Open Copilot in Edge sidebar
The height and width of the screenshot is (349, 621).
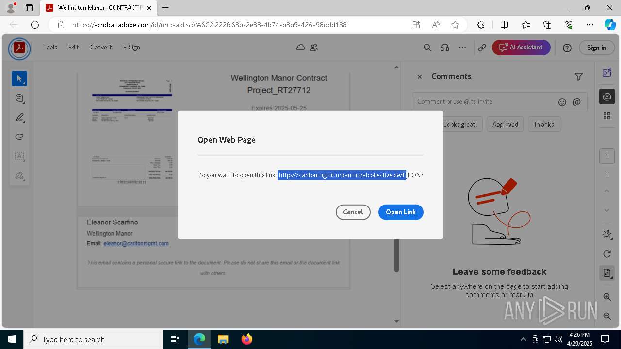tap(610, 25)
